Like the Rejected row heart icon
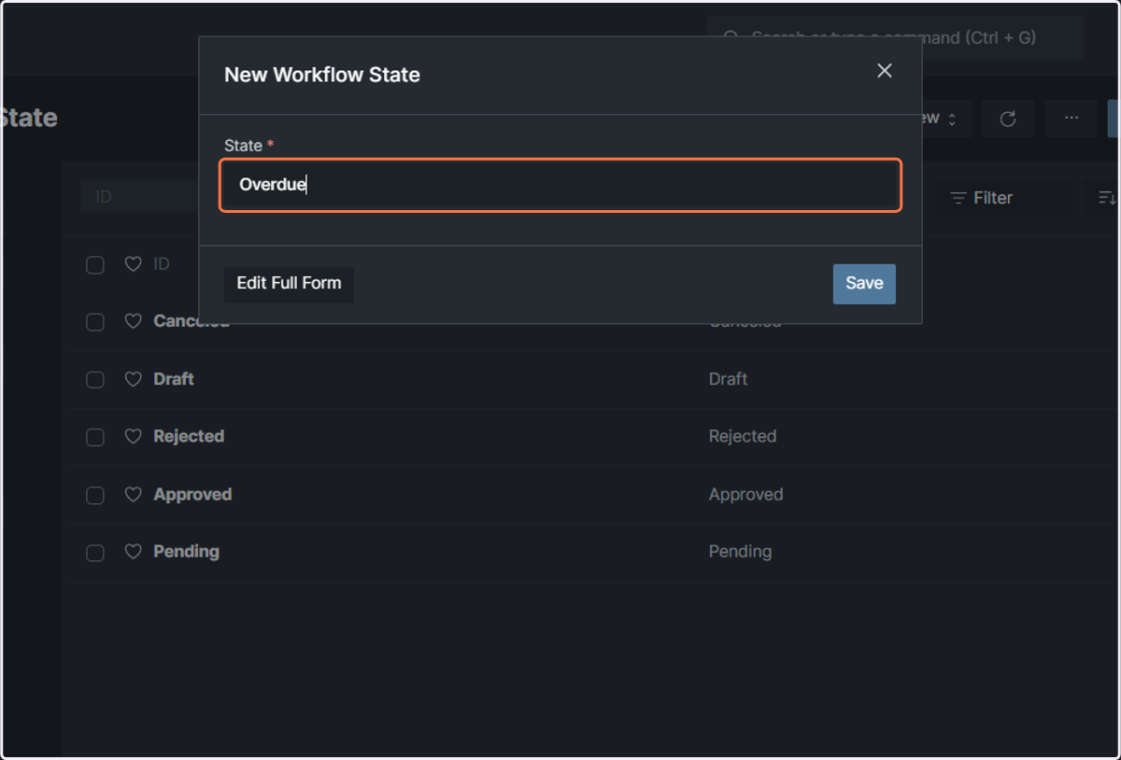1121x760 pixels. tap(134, 436)
